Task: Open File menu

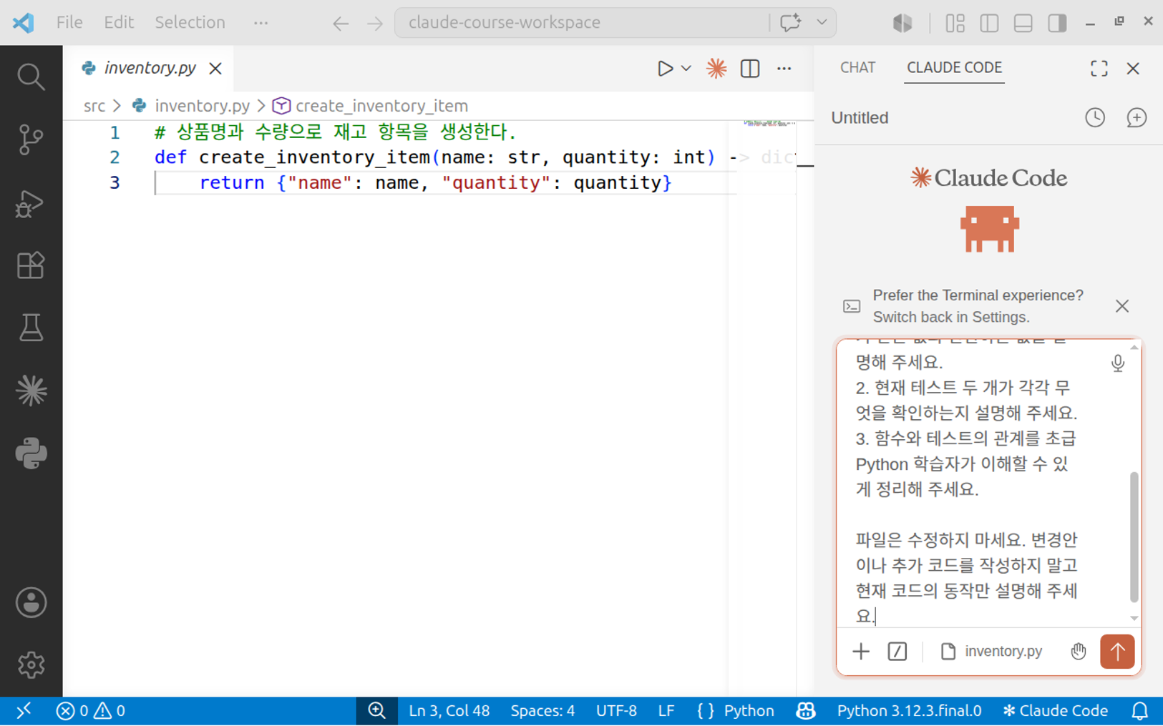Action: (69, 22)
